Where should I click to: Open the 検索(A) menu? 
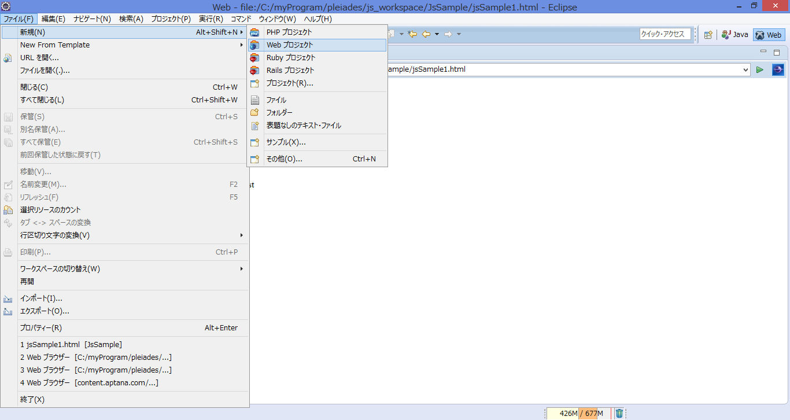pos(131,19)
